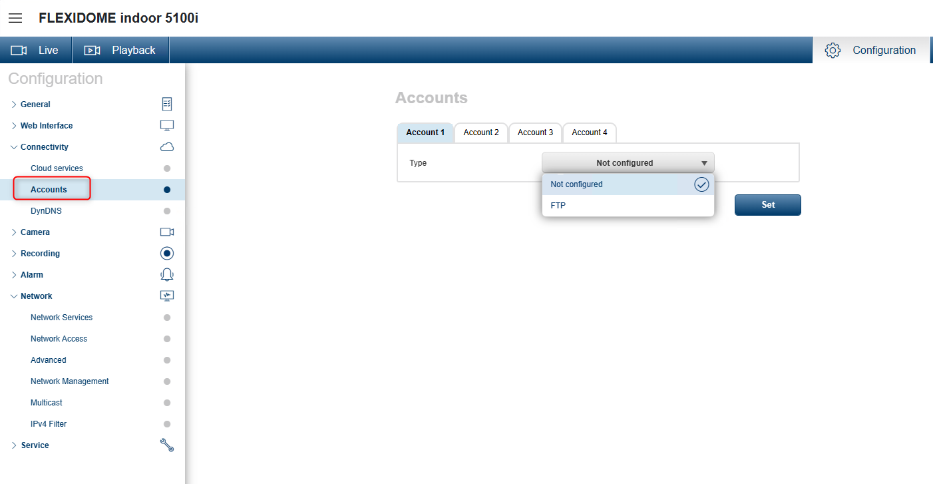Click the status dot beside Network Access
933x484 pixels.
pyautogui.click(x=167, y=339)
